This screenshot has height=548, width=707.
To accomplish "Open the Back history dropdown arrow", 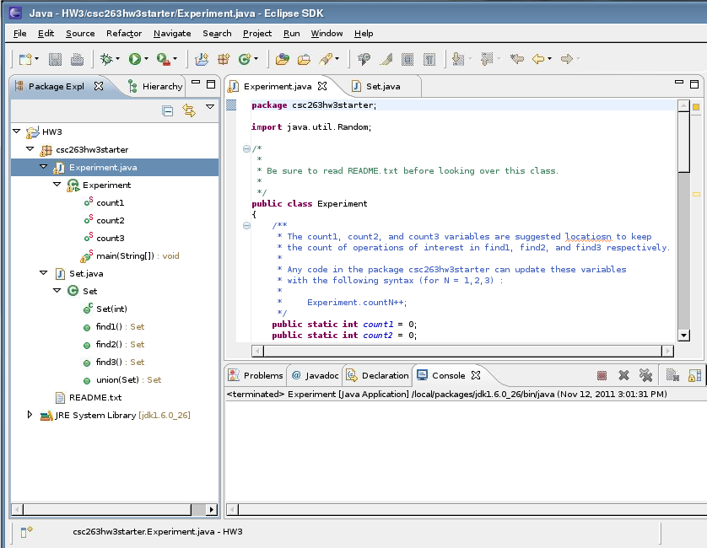I will [549, 59].
